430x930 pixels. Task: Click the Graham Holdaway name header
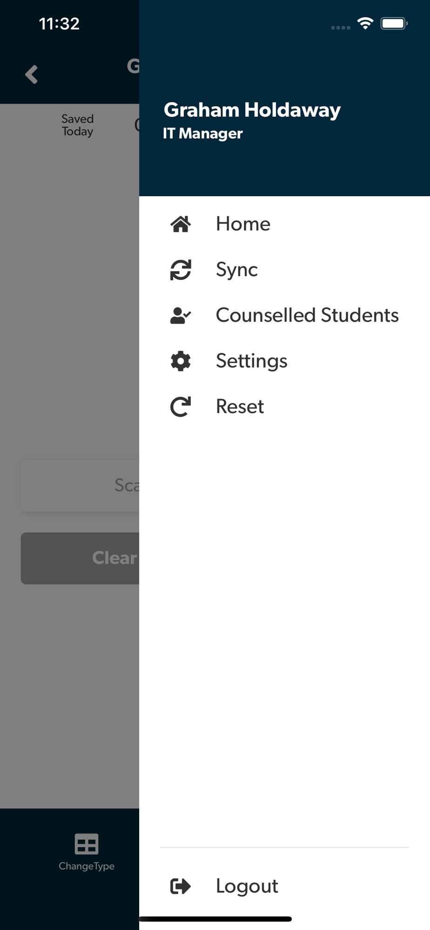(252, 110)
